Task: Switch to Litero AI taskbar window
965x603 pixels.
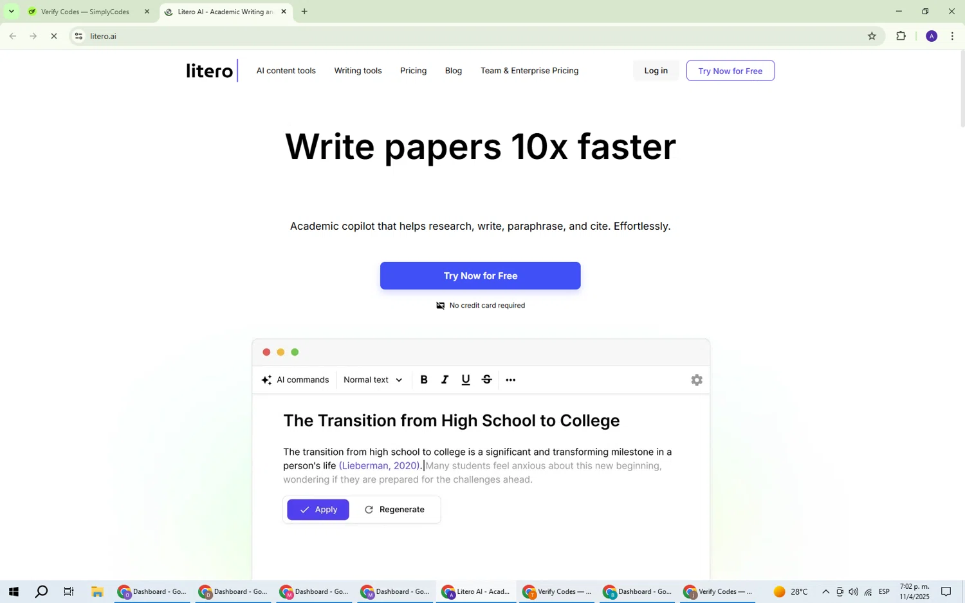Action: click(476, 592)
